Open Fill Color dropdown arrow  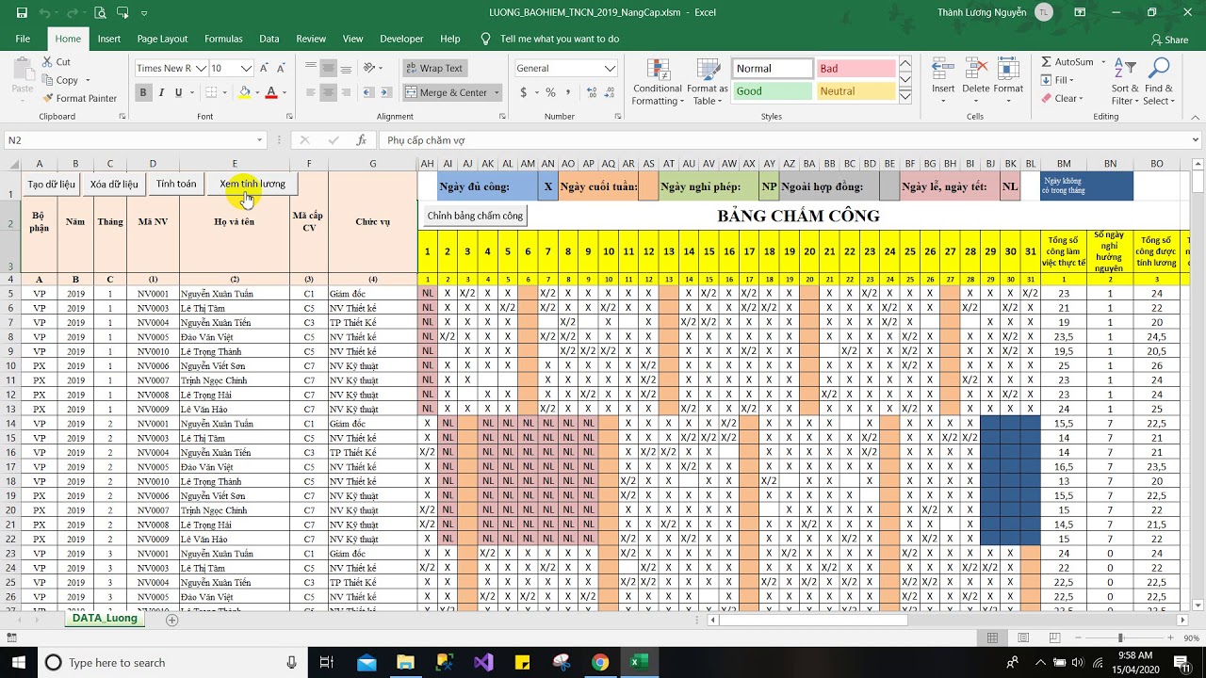(256, 92)
